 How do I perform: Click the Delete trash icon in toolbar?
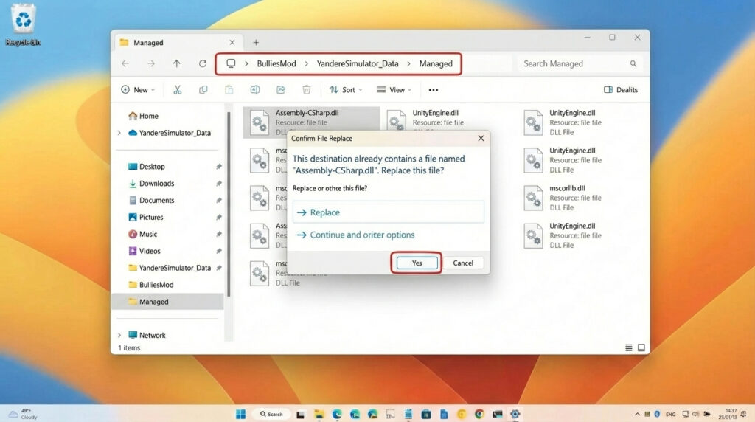coord(306,90)
